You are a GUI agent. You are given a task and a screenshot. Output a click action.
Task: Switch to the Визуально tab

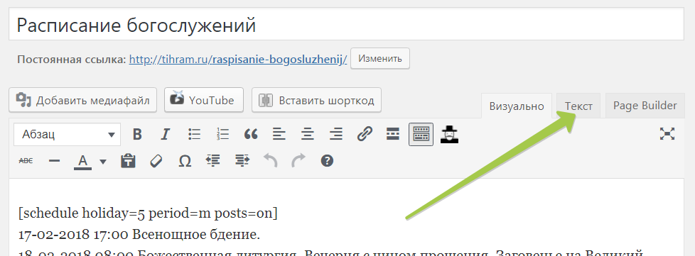pyautogui.click(x=517, y=106)
